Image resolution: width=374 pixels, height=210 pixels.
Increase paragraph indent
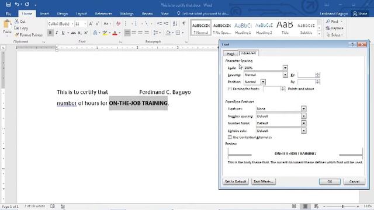point(166,24)
